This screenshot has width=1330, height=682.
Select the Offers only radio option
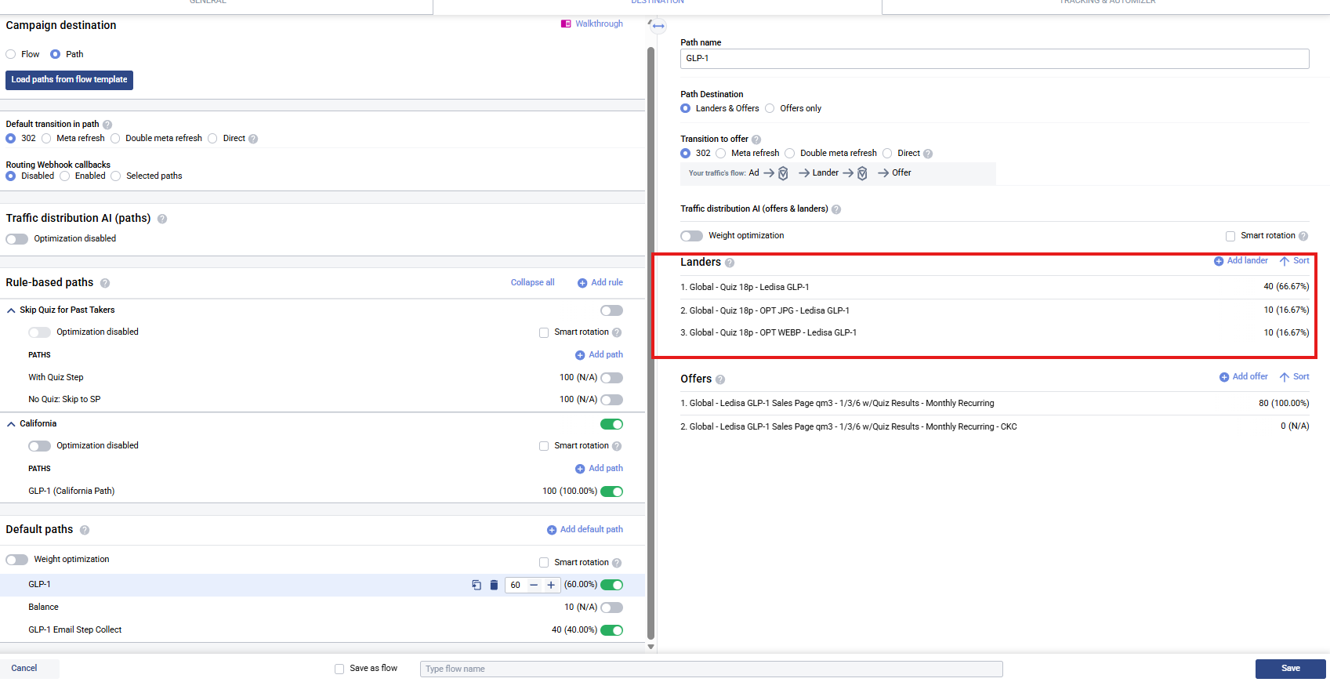tap(770, 108)
